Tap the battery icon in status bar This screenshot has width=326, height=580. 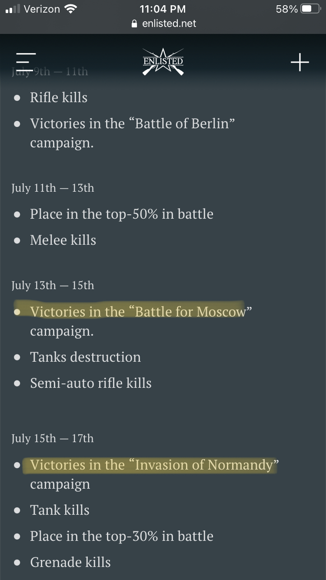310,9
